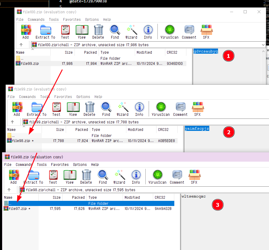Open Commands menu in file100.zip window
This screenshot has width=269, height=250.
(36, 20)
